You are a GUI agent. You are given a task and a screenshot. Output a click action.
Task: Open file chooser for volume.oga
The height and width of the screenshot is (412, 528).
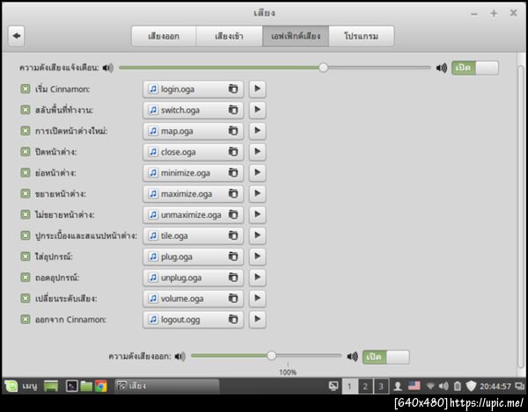click(193, 298)
